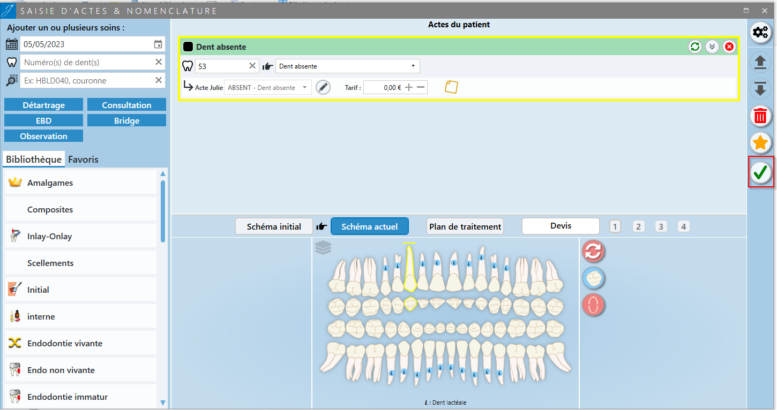Decrease tarif with minus sign
777x410 pixels.
(x=421, y=87)
